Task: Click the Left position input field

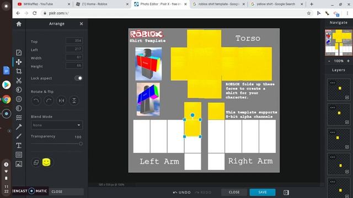Action: click(74, 49)
